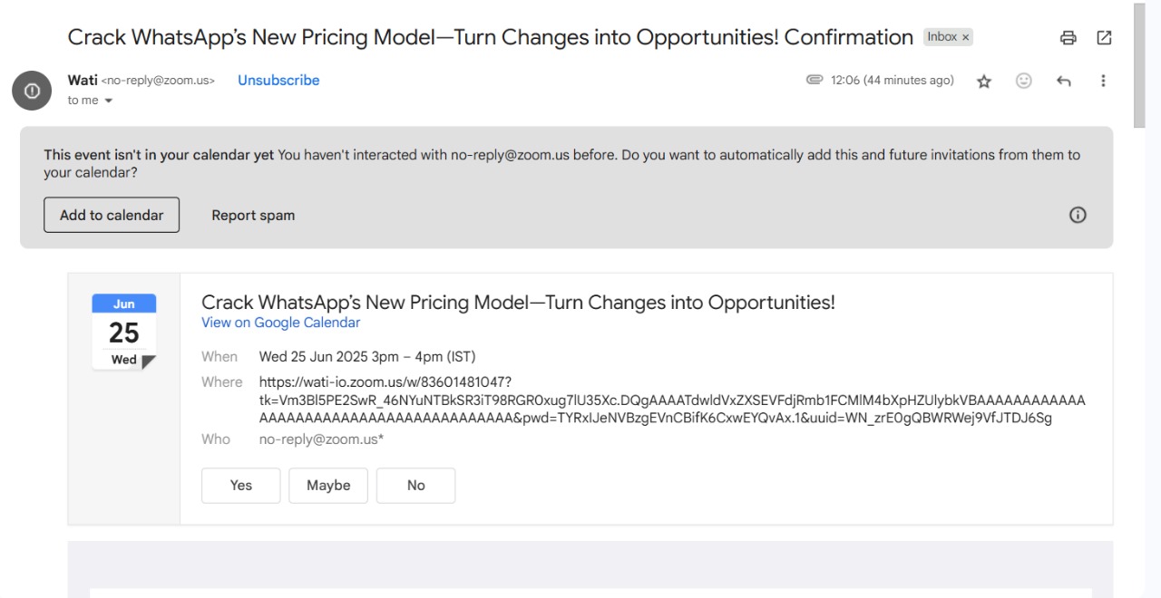Click the sender avatar warning icon
The image size is (1161, 598).
32,91
